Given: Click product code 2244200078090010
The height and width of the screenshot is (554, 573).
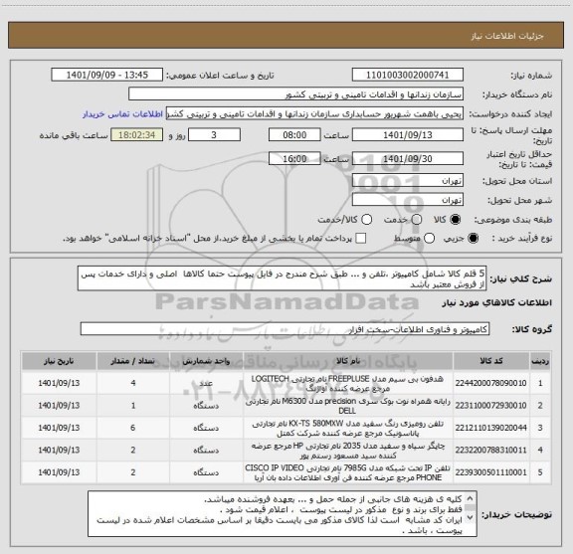Looking at the screenshot, I should click(x=490, y=383).
